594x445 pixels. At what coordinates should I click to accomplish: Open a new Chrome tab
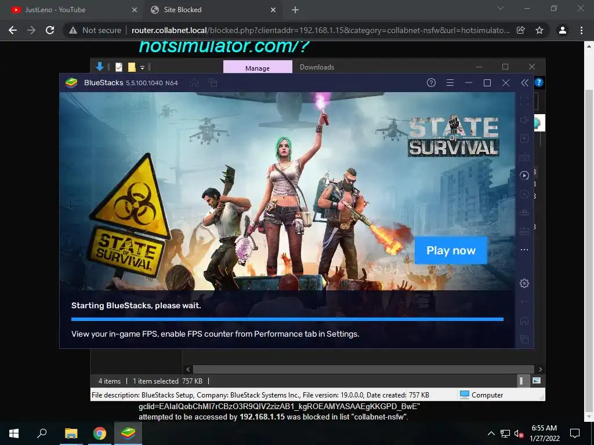pyautogui.click(x=295, y=10)
